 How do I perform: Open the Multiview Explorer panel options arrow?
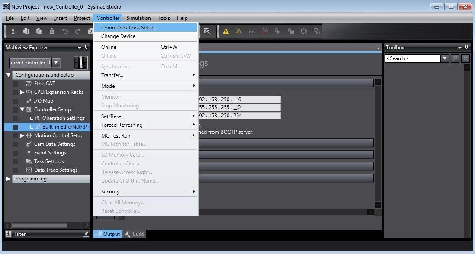[80, 48]
